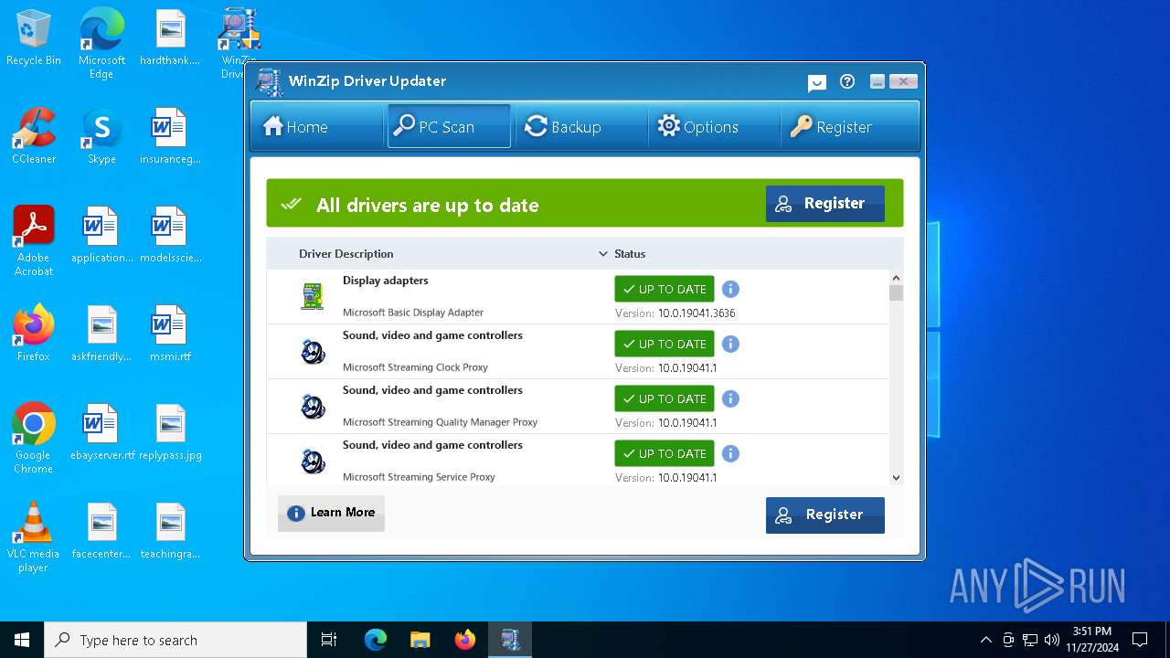
Task: Open the help question mark icon
Action: (x=847, y=81)
